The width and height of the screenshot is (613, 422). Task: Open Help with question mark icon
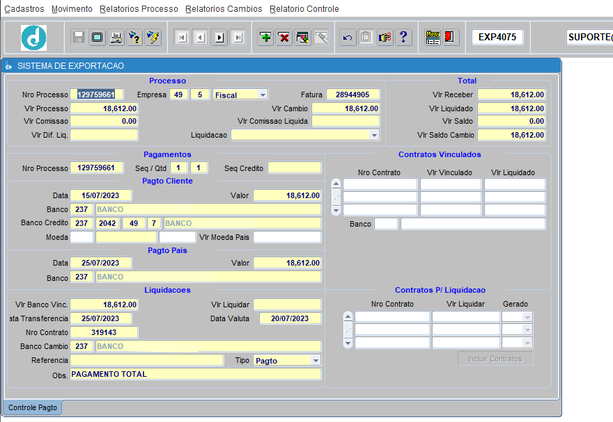click(x=404, y=38)
